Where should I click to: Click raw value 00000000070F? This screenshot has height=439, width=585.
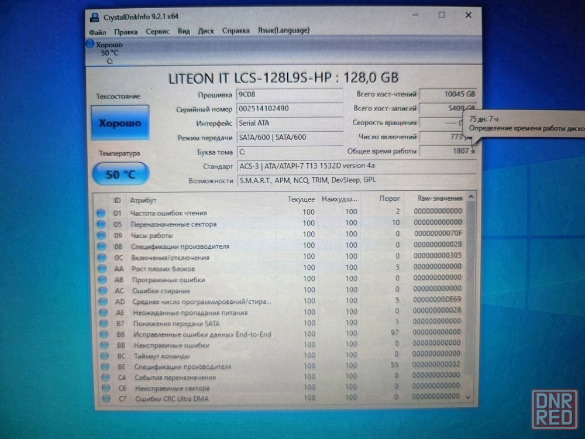438,234
